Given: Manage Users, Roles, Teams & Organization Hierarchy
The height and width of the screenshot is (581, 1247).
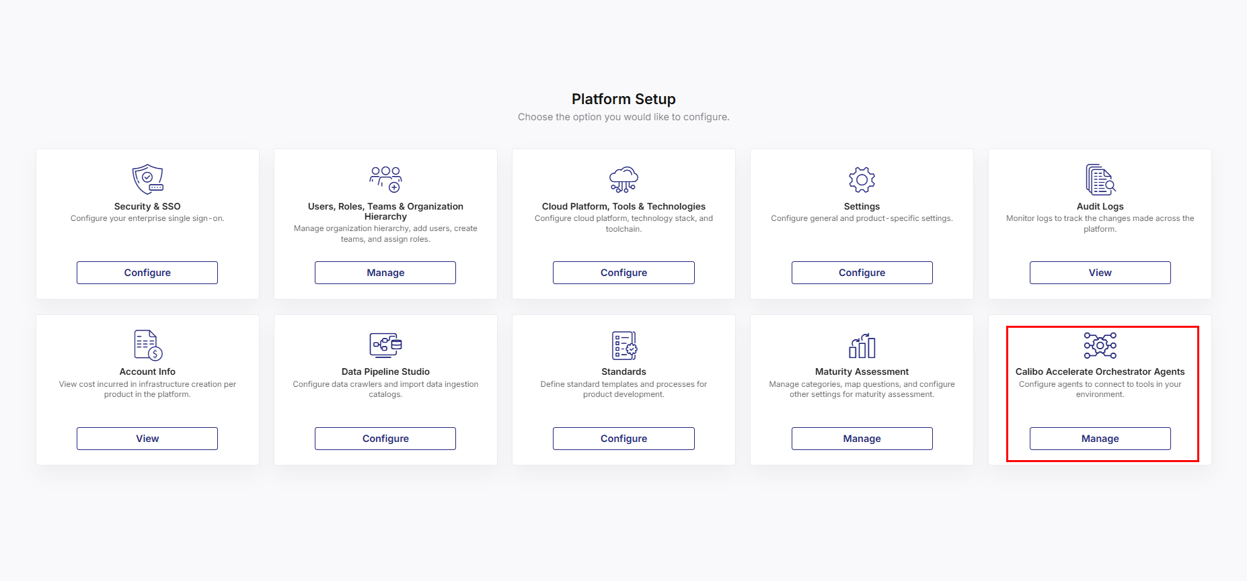Looking at the screenshot, I should point(385,273).
